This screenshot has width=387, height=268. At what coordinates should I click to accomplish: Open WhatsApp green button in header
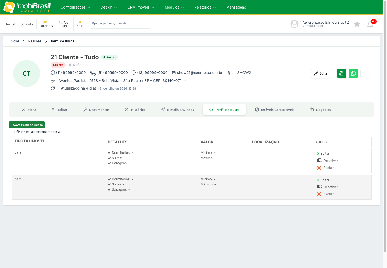coord(353,73)
